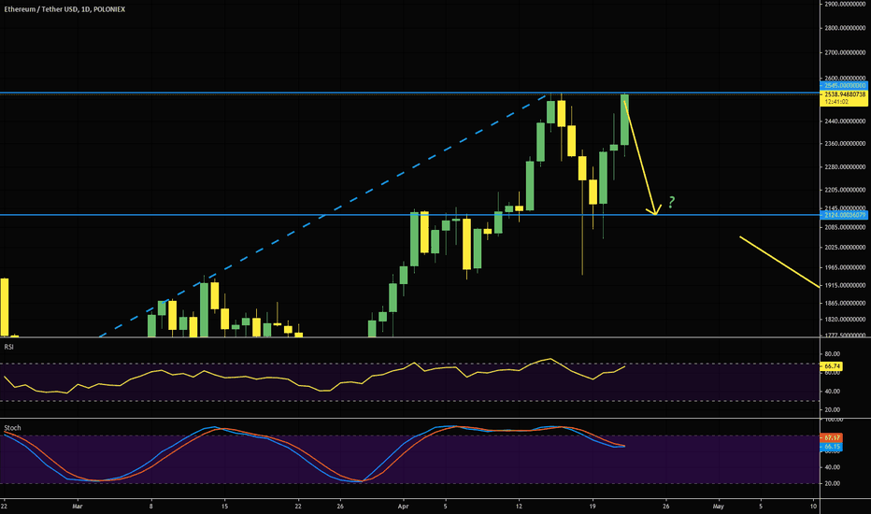
Task: Click the Apr label on the time axis
Action: (x=404, y=507)
